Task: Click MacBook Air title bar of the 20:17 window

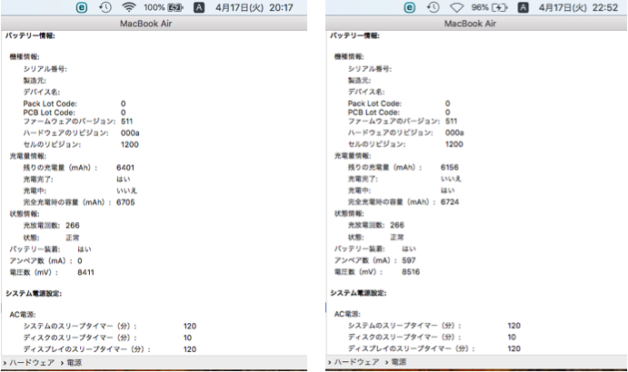Action: 155,24
